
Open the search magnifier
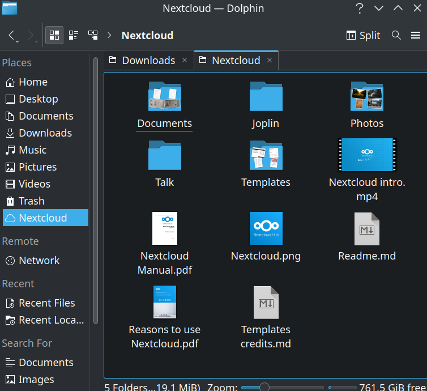pos(396,35)
